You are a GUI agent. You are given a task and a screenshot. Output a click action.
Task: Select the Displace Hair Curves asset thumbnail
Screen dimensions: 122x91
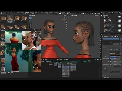(10, 19)
